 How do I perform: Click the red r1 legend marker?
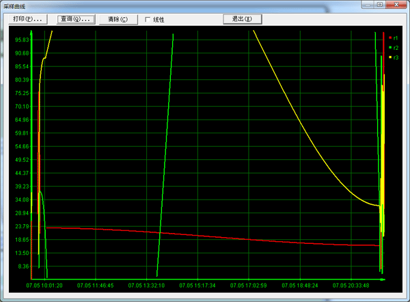coord(390,38)
